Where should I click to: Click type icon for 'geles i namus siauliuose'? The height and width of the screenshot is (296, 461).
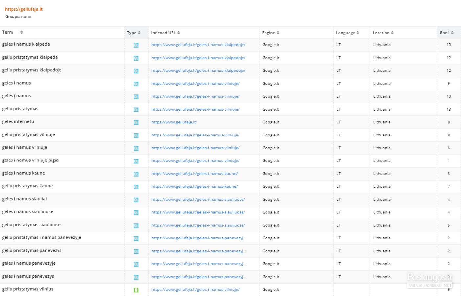click(x=136, y=212)
